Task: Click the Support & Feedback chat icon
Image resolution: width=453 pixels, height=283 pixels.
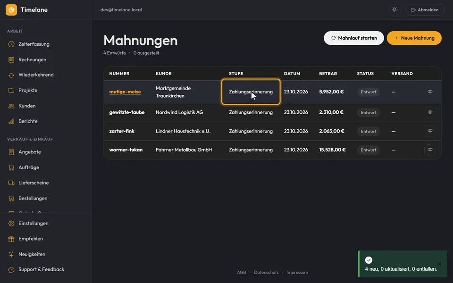Action: coord(11,270)
